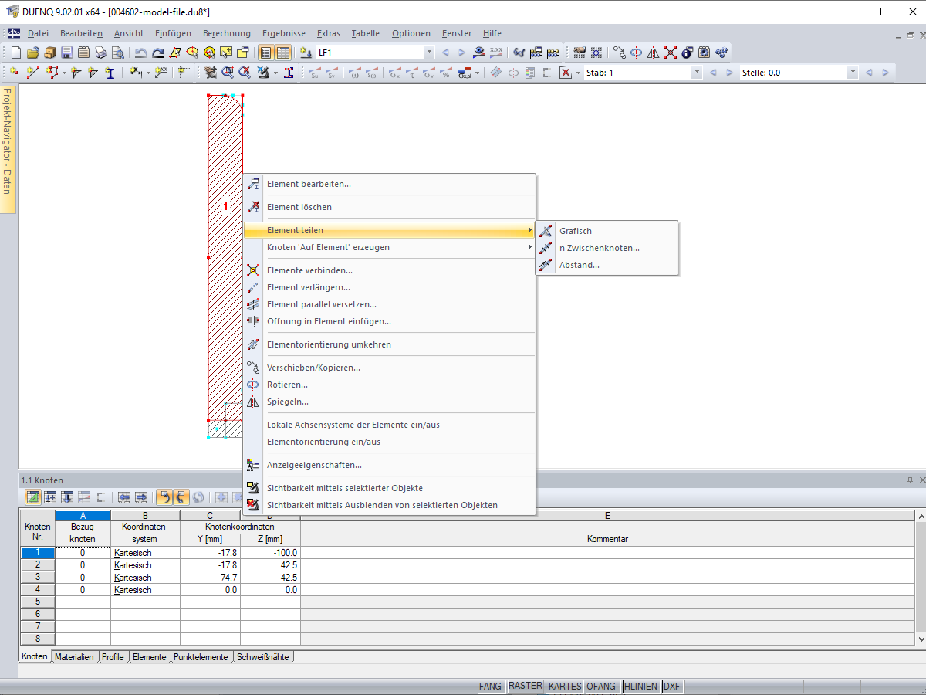Viewport: 926px width, 695px height.
Task: Go to the previous load case arrow
Action: coord(445,53)
